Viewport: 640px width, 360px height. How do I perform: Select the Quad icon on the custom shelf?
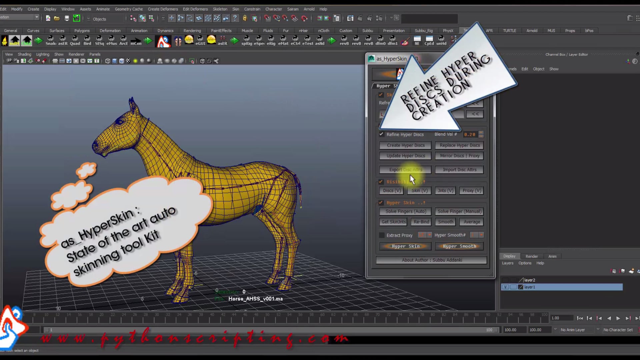click(x=75, y=40)
